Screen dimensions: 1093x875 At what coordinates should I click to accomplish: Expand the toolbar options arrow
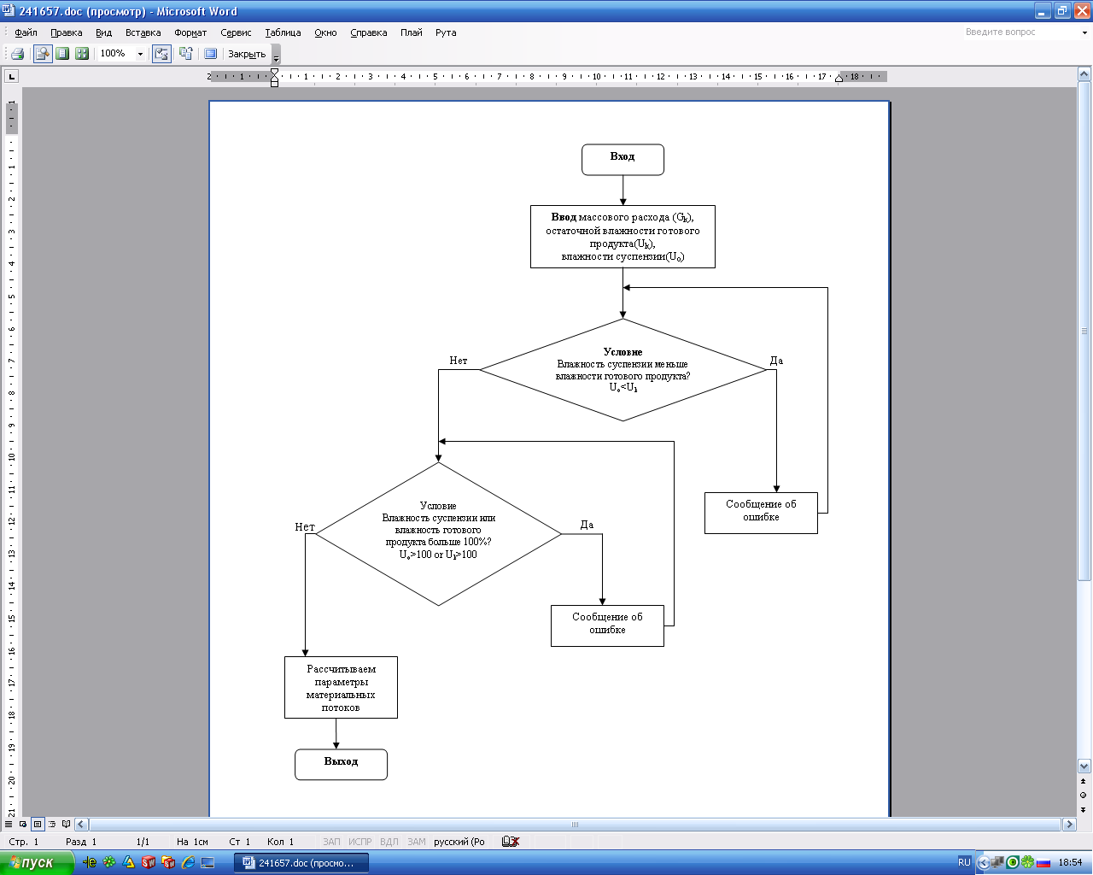click(276, 56)
